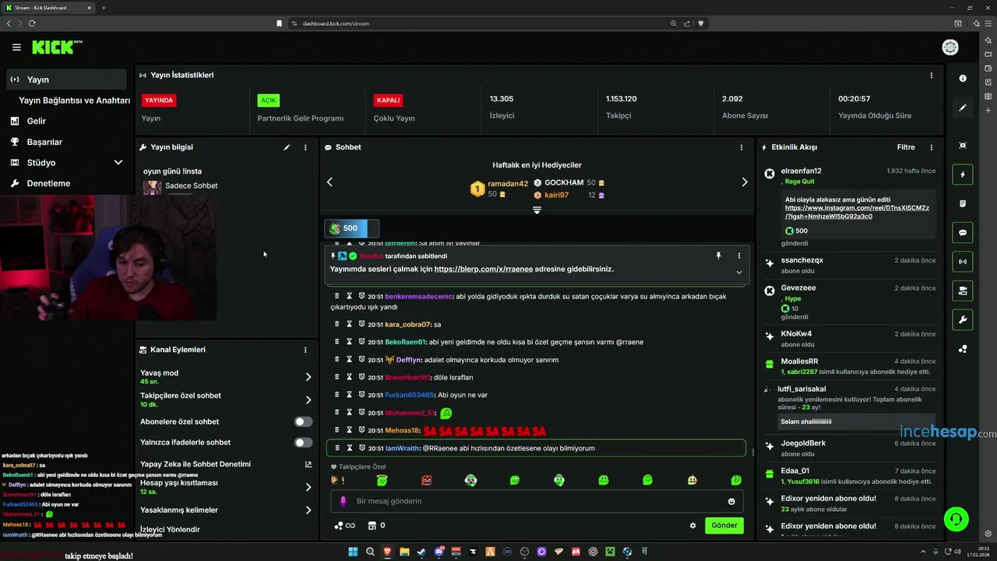Expand the Stüdyo sidebar section
Image resolution: width=997 pixels, height=561 pixels.
[x=118, y=163]
